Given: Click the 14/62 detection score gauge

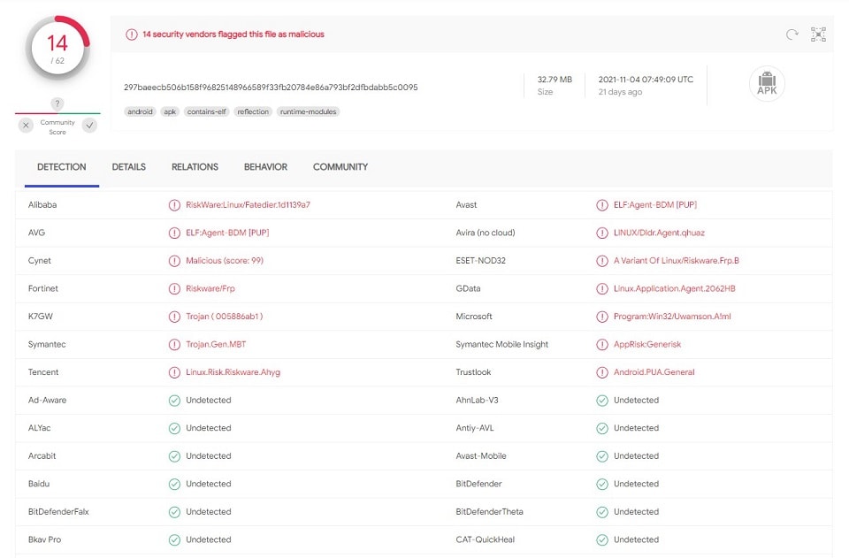Looking at the screenshot, I should click(57, 48).
